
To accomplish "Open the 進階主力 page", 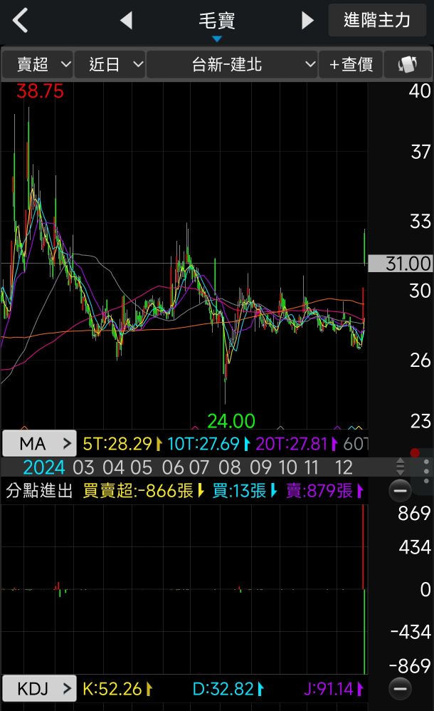I will pyautogui.click(x=377, y=21).
